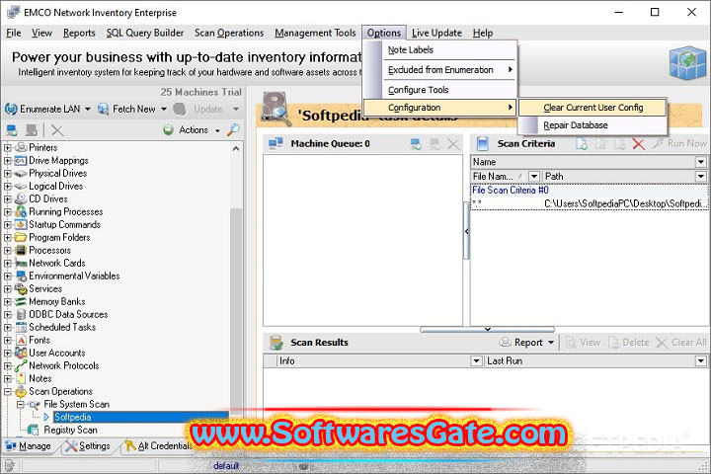Open the Path column dropdown
The width and height of the screenshot is (711, 474).
click(700, 176)
